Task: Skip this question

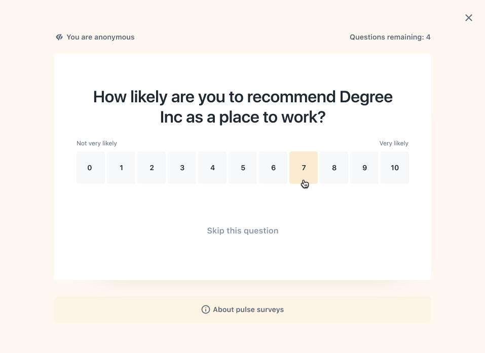Action: 242,230
